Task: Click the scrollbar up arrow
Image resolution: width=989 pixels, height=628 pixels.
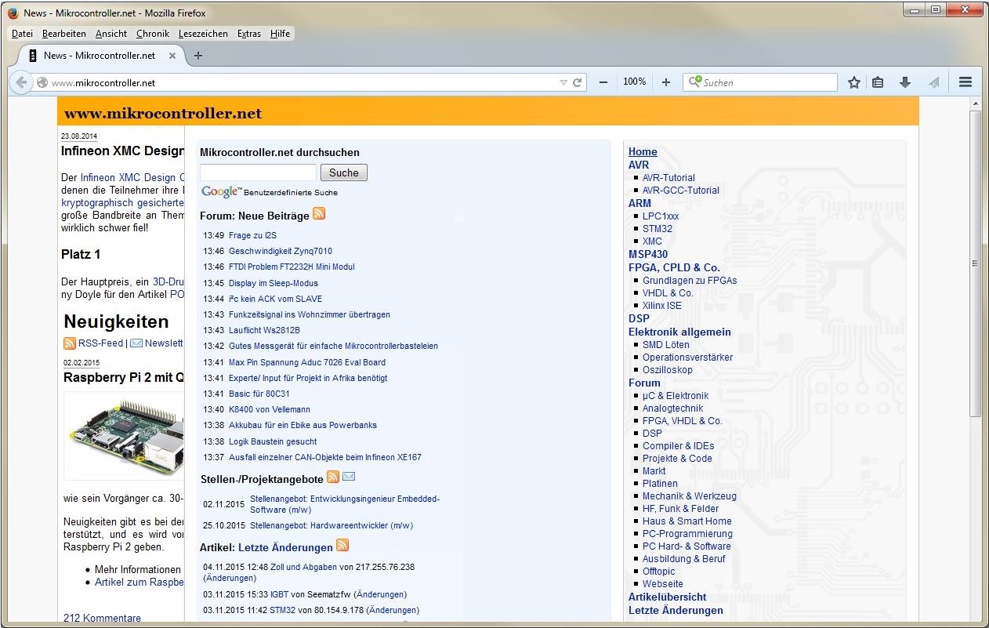Action: pyautogui.click(x=975, y=103)
